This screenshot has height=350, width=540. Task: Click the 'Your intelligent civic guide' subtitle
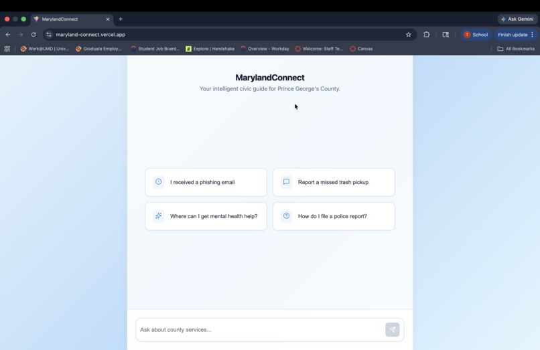tap(269, 89)
